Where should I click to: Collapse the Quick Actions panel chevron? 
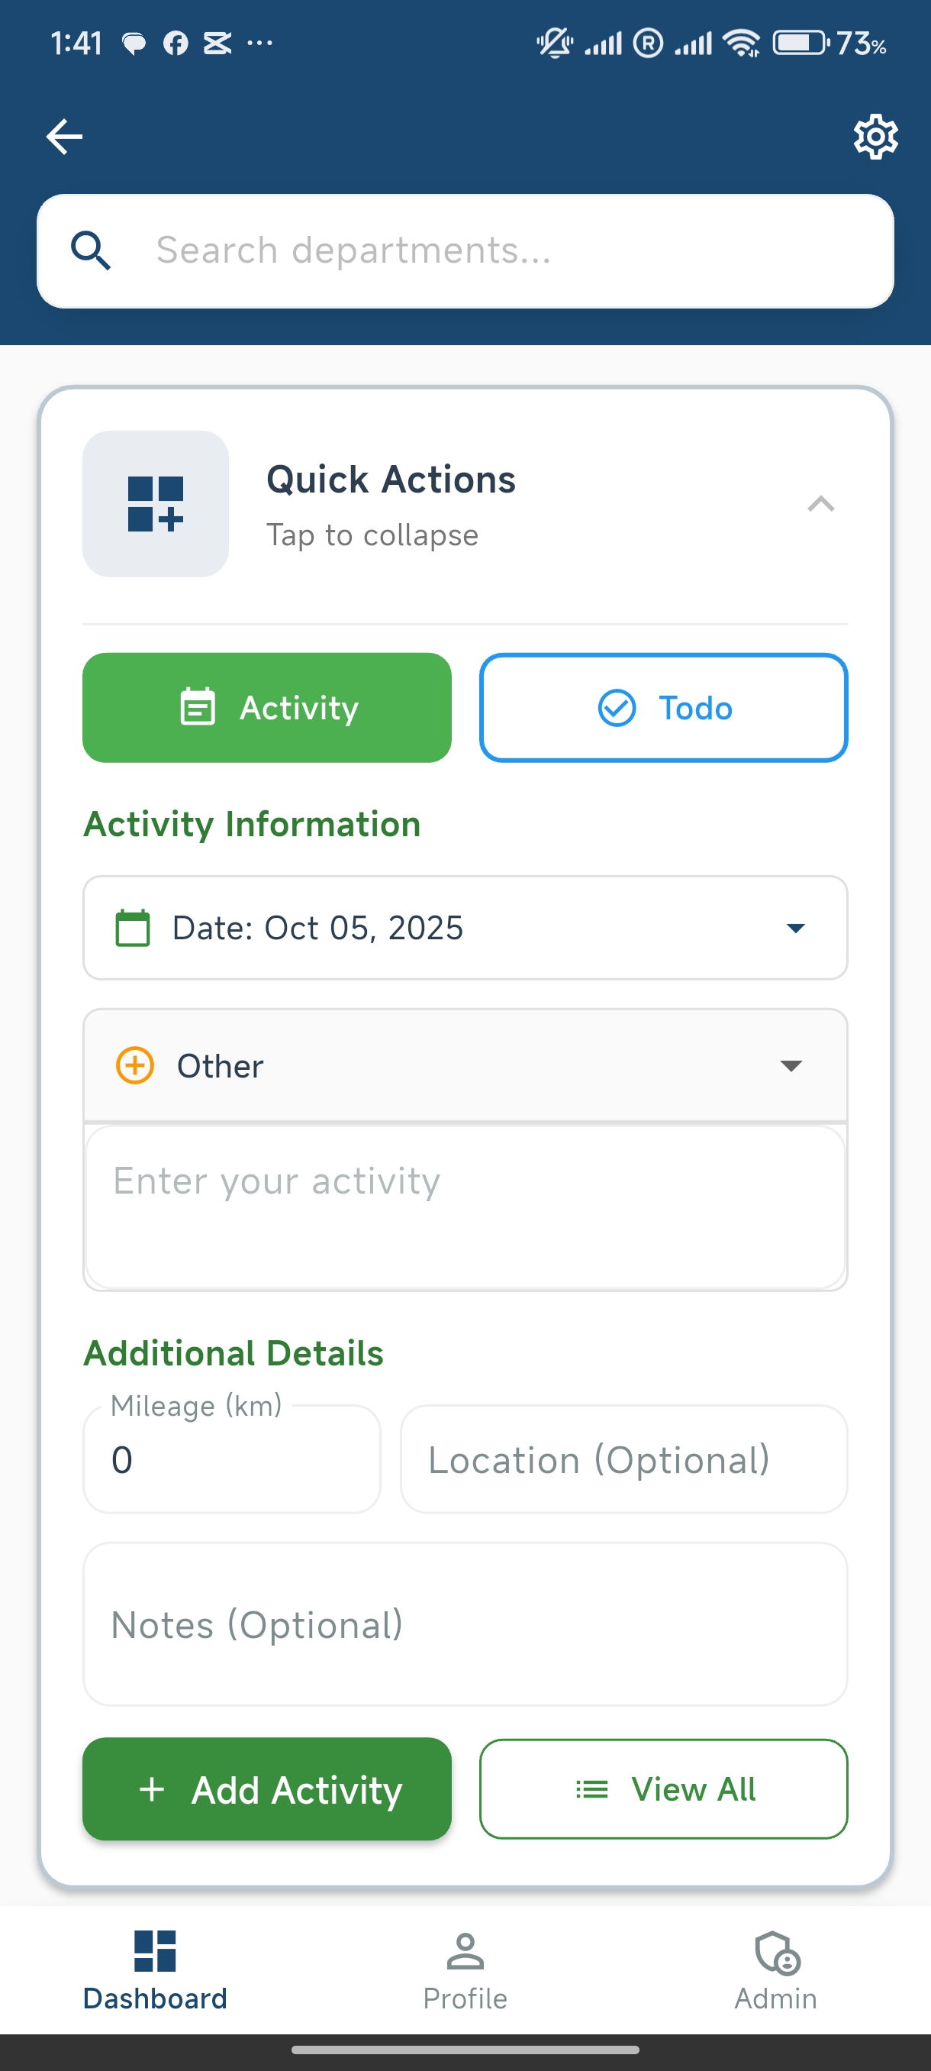(x=820, y=504)
